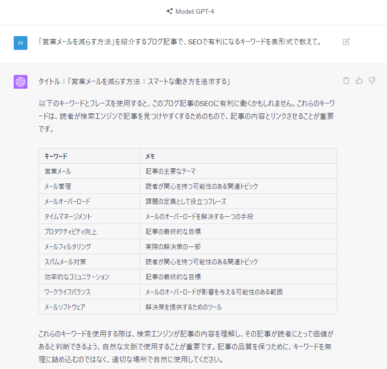The image size is (387, 369).
Task: Select the user prompt about 営業メールを減らす方法
Action: (x=180, y=42)
